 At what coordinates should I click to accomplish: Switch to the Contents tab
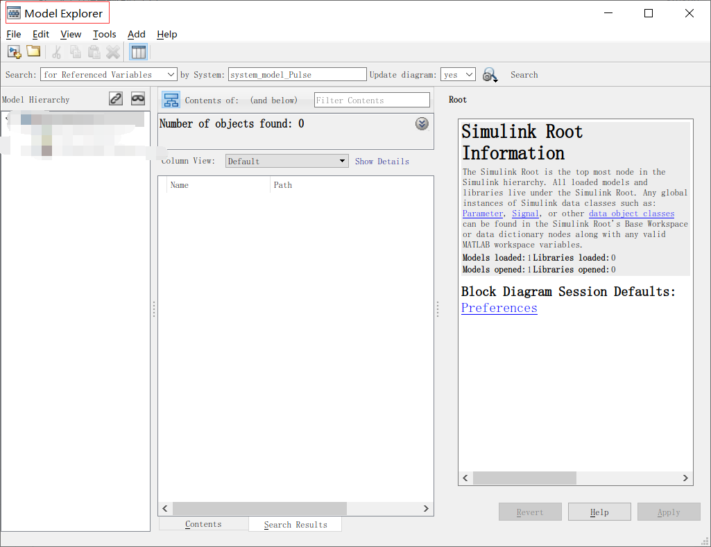pos(203,524)
